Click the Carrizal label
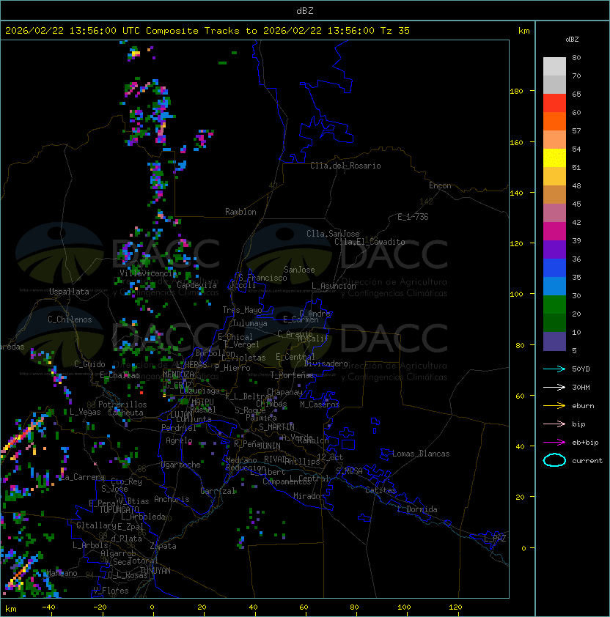The width and height of the screenshot is (610, 617). coord(218,491)
